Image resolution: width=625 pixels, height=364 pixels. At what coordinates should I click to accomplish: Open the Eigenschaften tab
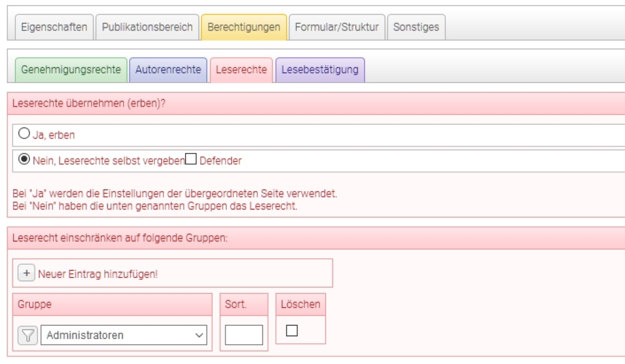click(54, 28)
